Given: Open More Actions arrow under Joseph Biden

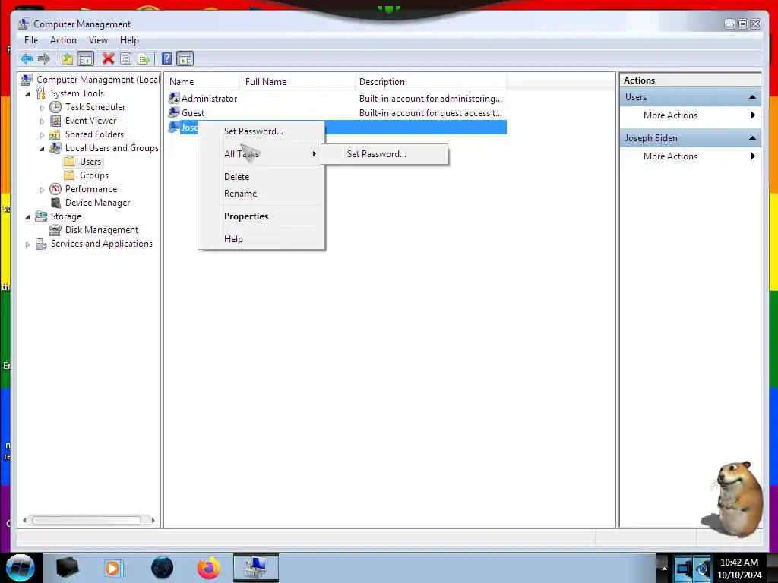Looking at the screenshot, I should point(753,156).
